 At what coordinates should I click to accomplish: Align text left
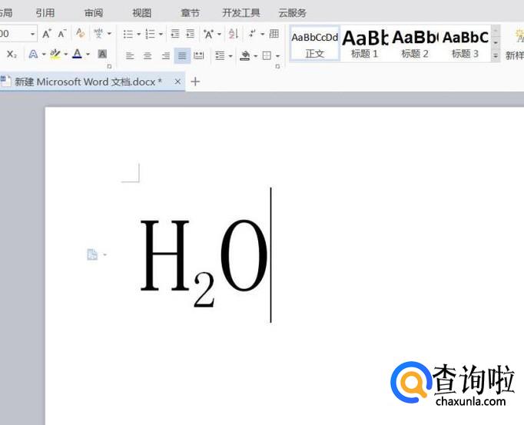130,56
